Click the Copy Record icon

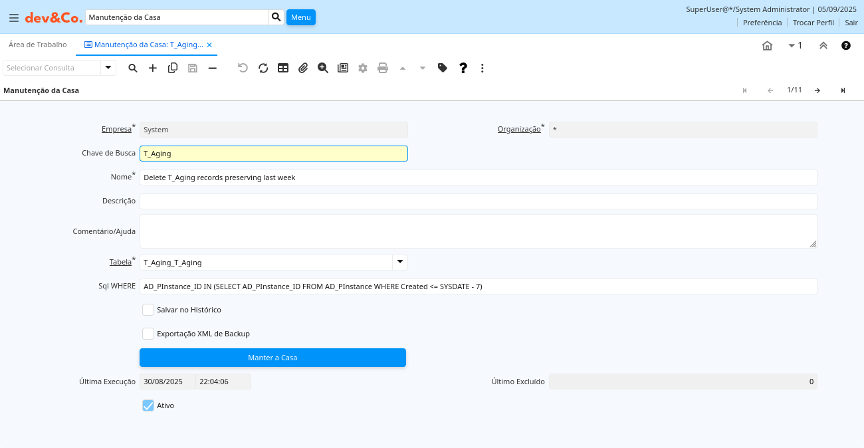[x=173, y=68]
